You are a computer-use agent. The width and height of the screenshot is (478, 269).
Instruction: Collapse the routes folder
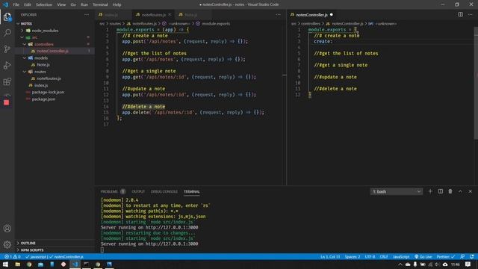click(x=55, y=72)
